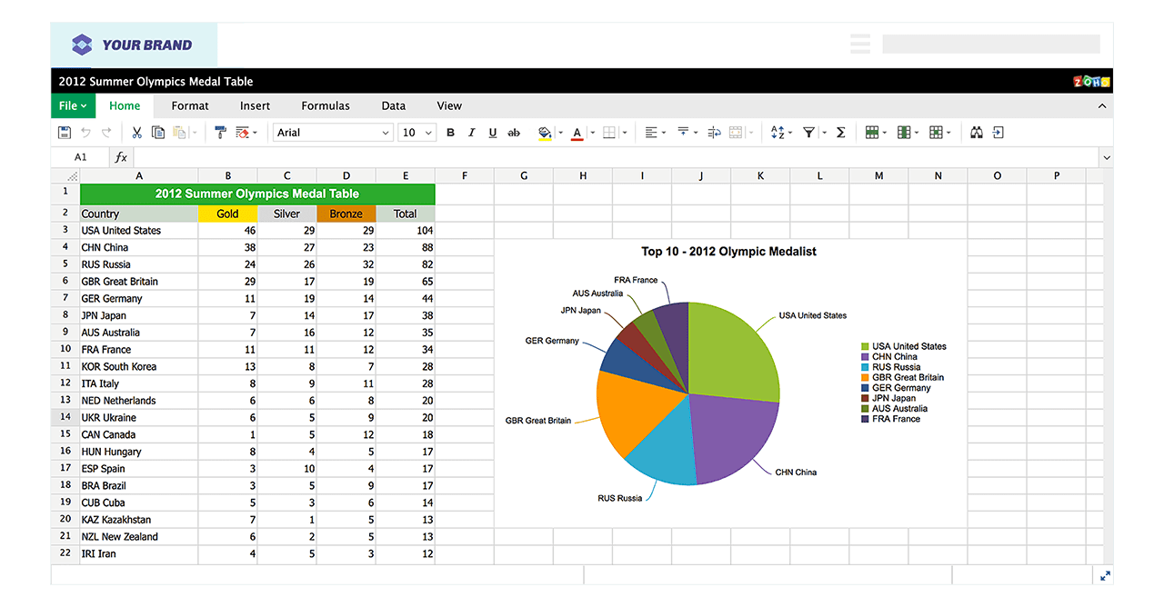Click the green table title cell
This screenshot has height=607, width=1164.
click(x=257, y=194)
